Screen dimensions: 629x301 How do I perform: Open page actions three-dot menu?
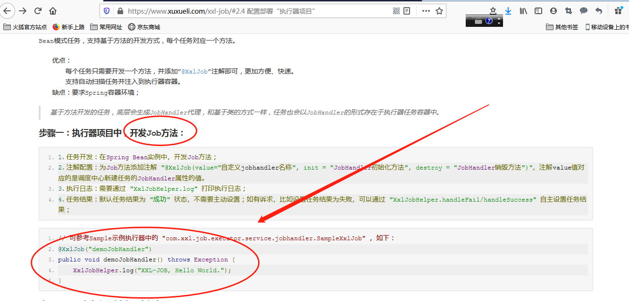tap(426, 11)
